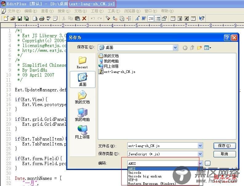Open the 搜索(S) menu

[x=64, y=11]
